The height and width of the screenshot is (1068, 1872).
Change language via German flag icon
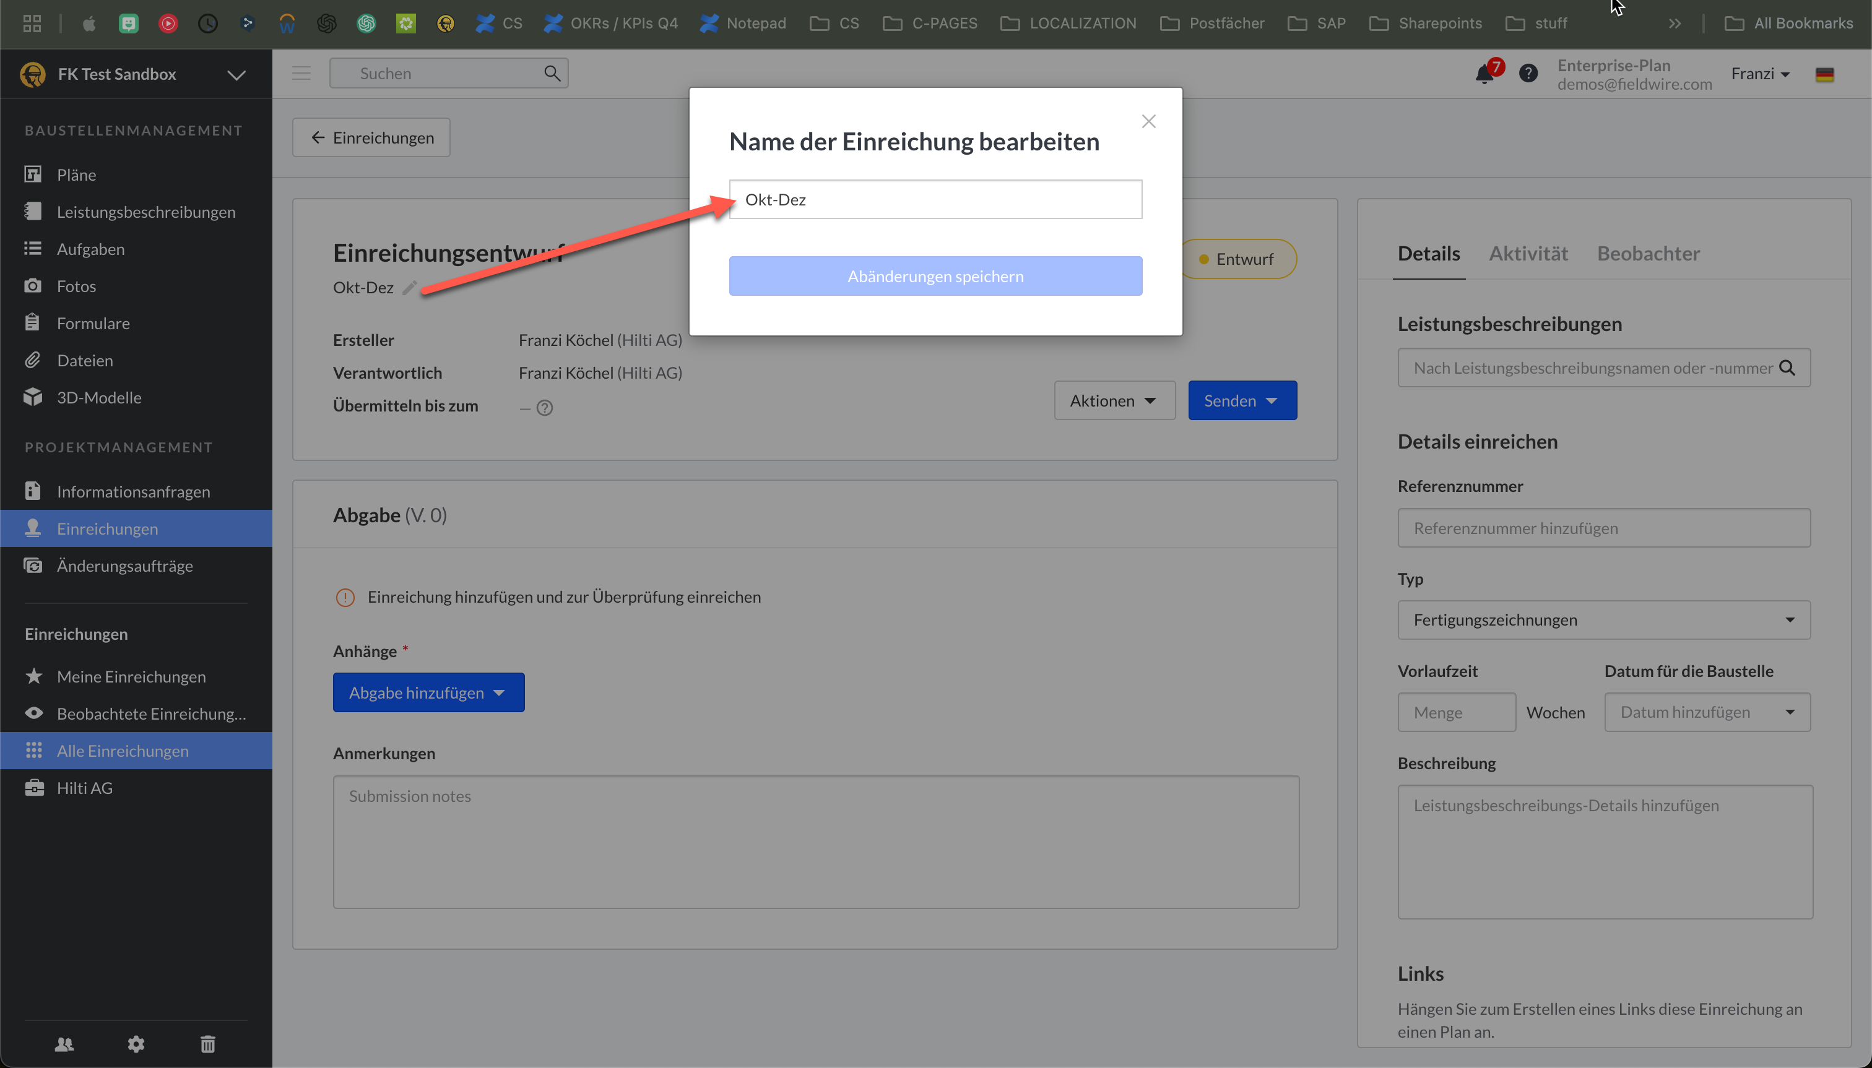1824,74
